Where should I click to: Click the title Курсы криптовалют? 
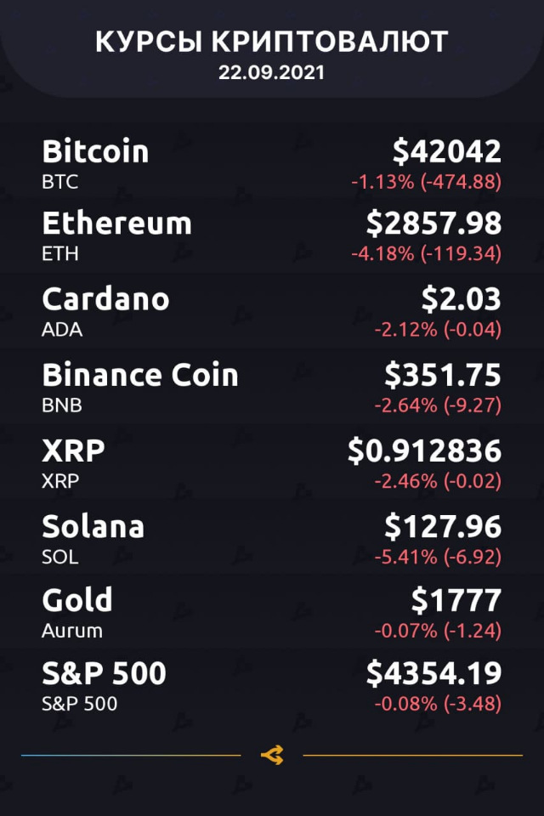click(272, 42)
